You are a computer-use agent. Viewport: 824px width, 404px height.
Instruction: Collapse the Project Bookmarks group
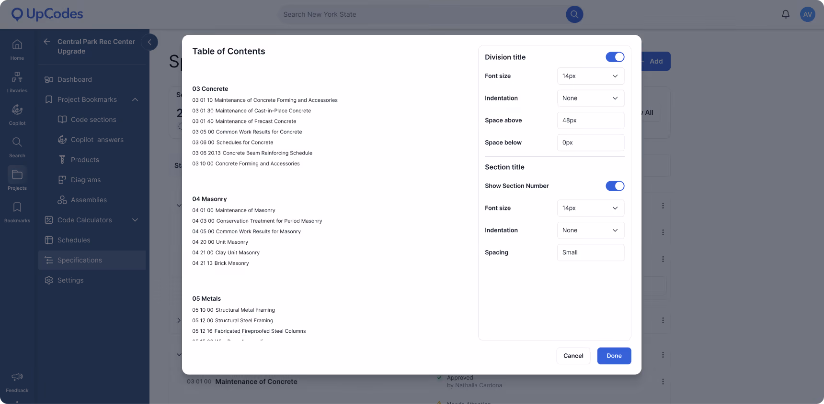click(135, 99)
